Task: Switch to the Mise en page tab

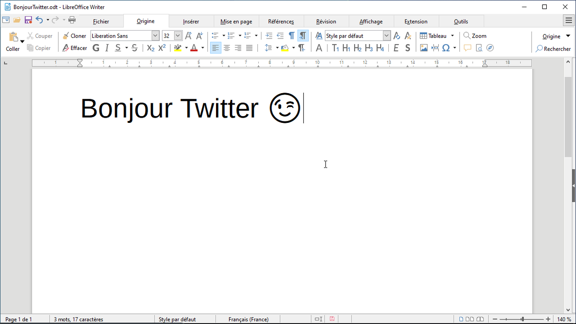Action: (236, 22)
